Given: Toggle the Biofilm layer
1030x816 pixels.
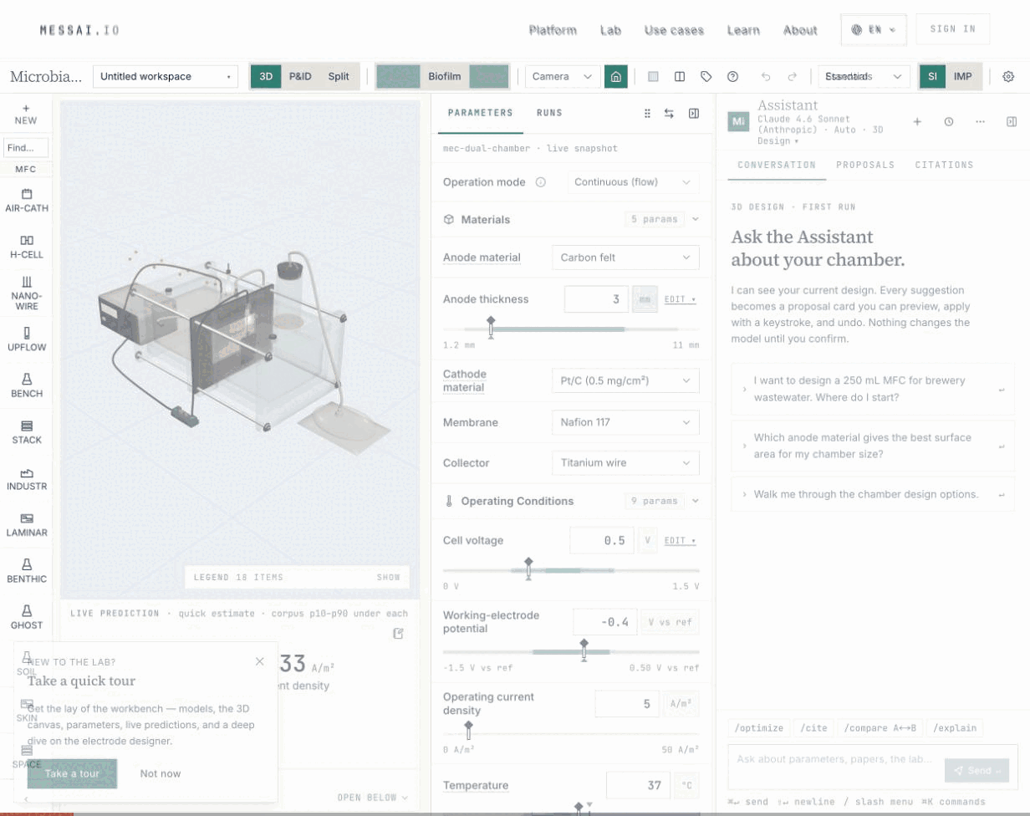Looking at the screenshot, I should click(x=444, y=76).
